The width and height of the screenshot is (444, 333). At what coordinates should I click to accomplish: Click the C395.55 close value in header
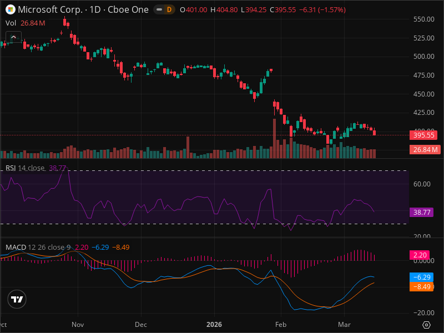[283, 9]
